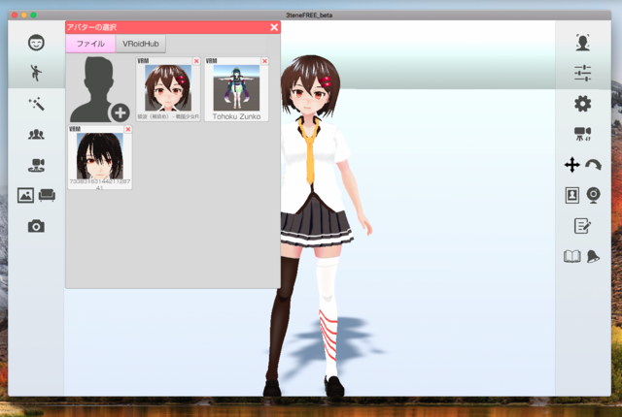The image size is (622, 417).
Task: Select the dancing pose motion icon
Action: click(36, 73)
